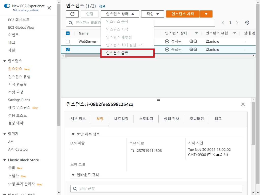Focus the 인스턴스 필터링 search field
Viewport: 260px width, 195px height.
[x=141, y=23]
